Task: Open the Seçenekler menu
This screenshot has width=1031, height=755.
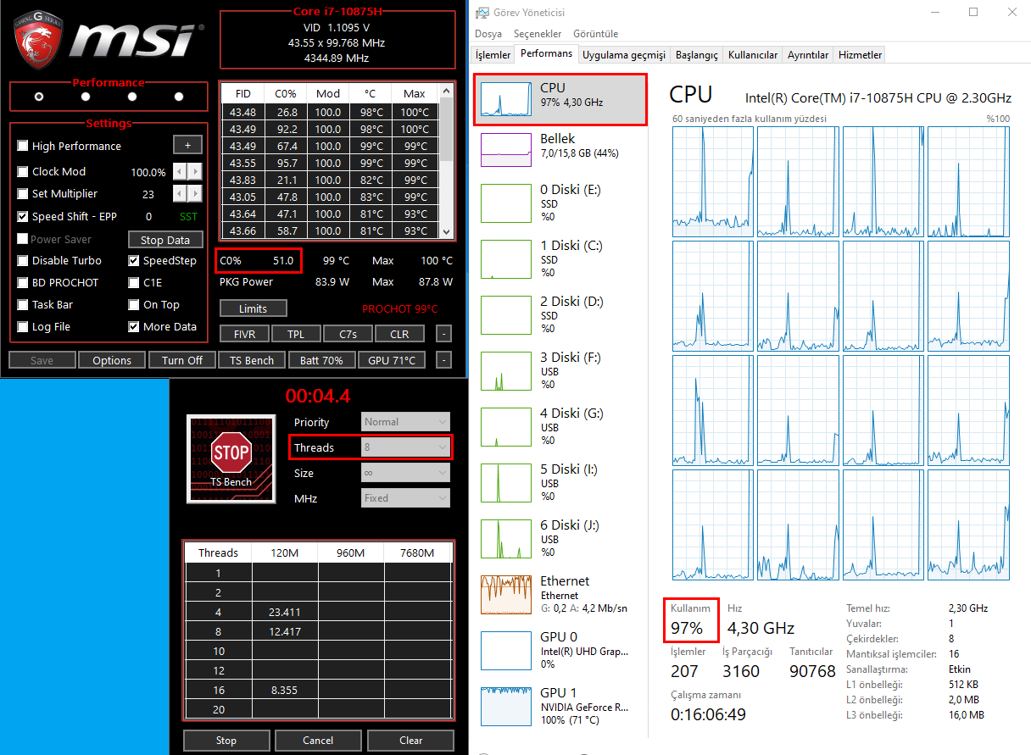Action: tap(538, 34)
